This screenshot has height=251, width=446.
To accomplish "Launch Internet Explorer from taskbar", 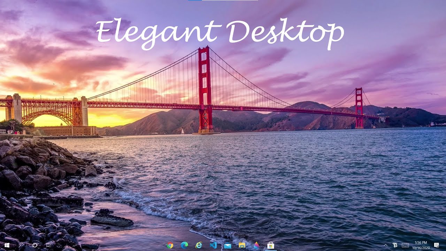I will (x=199, y=245).
